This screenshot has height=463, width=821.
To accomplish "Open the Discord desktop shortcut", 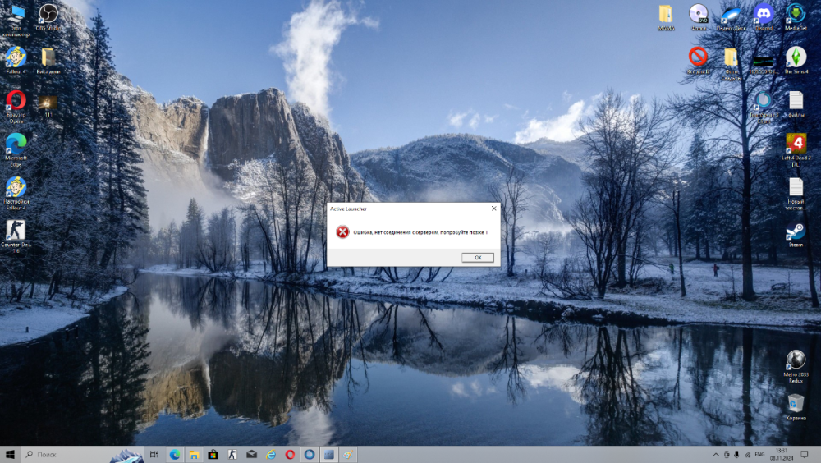I will (764, 14).
